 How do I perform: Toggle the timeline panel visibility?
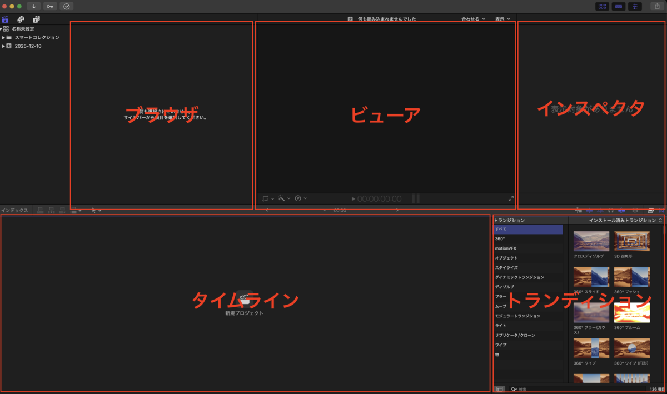[618, 6]
